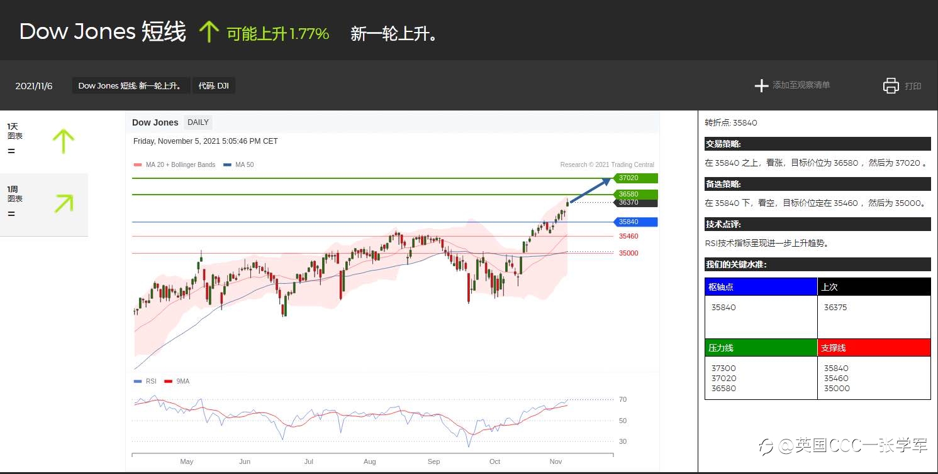Click the black 上次 table header
Image resolution: width=938 pixels, height=474 pixels.
click(874, 287)
